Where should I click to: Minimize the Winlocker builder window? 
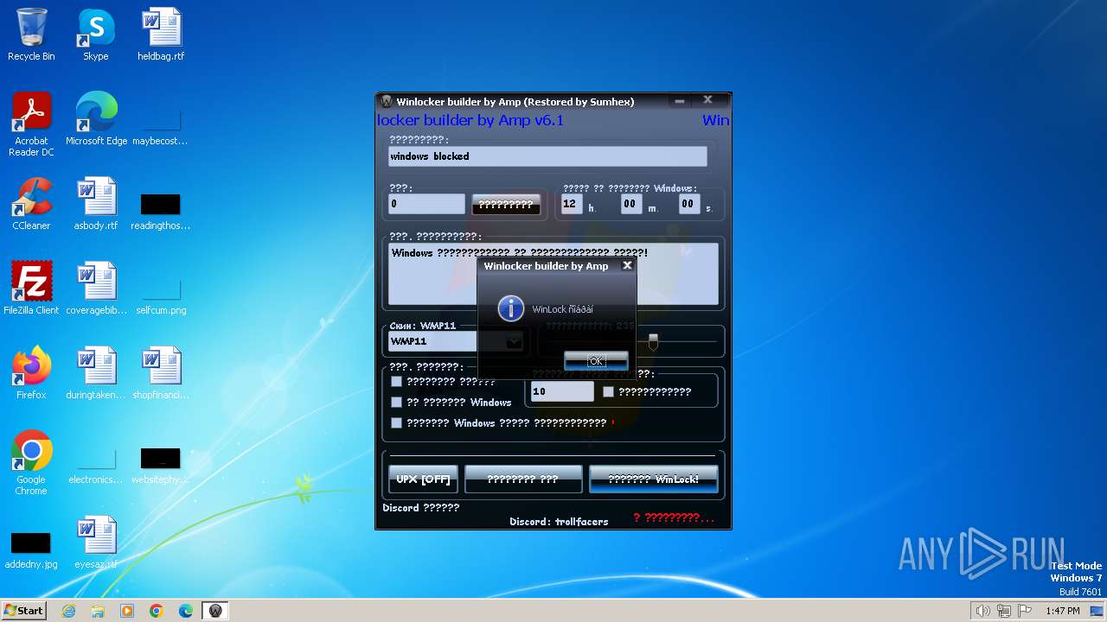tap(680, 101)
